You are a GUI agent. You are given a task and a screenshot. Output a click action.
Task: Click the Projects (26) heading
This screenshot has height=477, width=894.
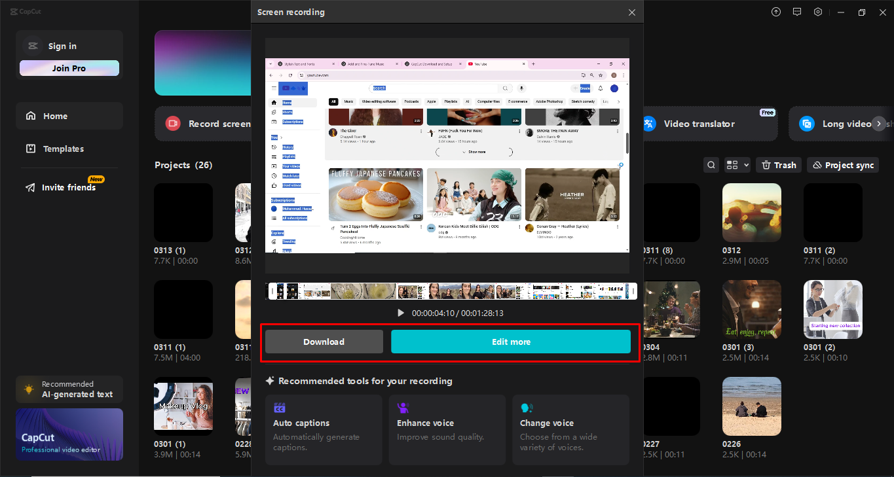pos(183,165)
